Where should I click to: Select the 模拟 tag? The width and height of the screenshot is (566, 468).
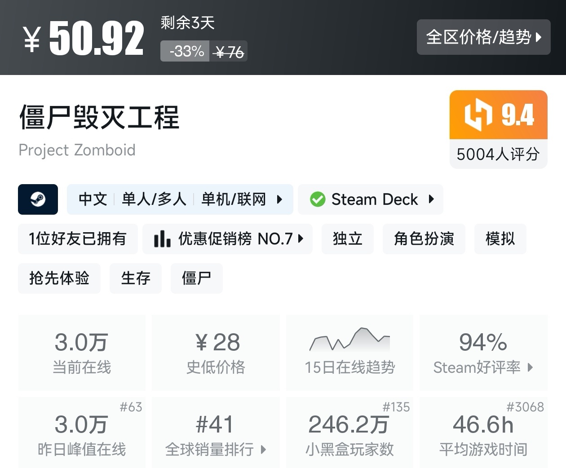(500, 239)
